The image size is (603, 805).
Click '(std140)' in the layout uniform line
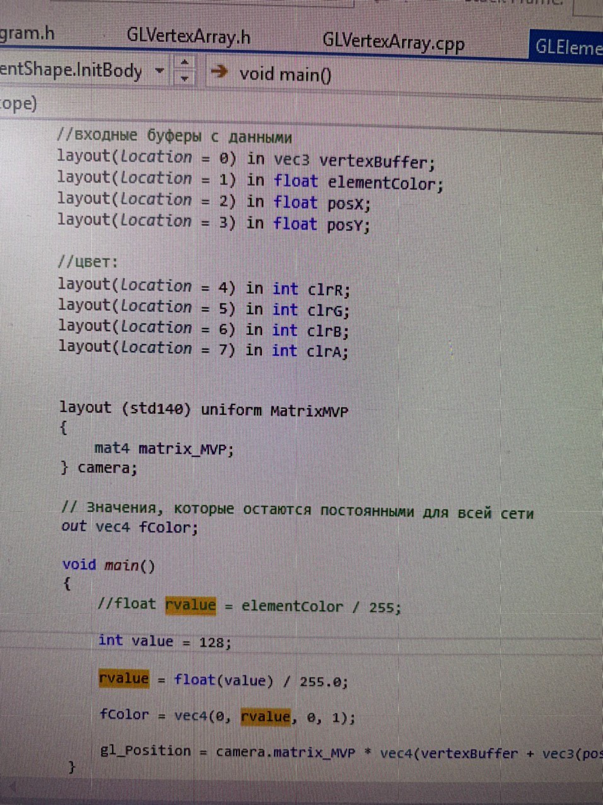pos(156,408)
